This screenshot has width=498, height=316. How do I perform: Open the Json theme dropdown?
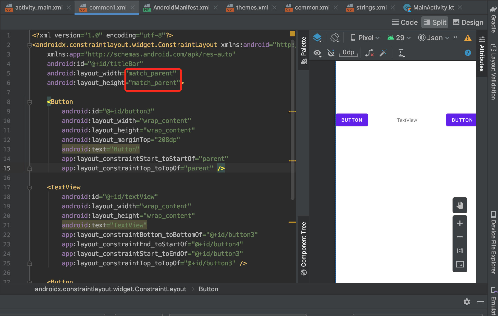[434, 38]
